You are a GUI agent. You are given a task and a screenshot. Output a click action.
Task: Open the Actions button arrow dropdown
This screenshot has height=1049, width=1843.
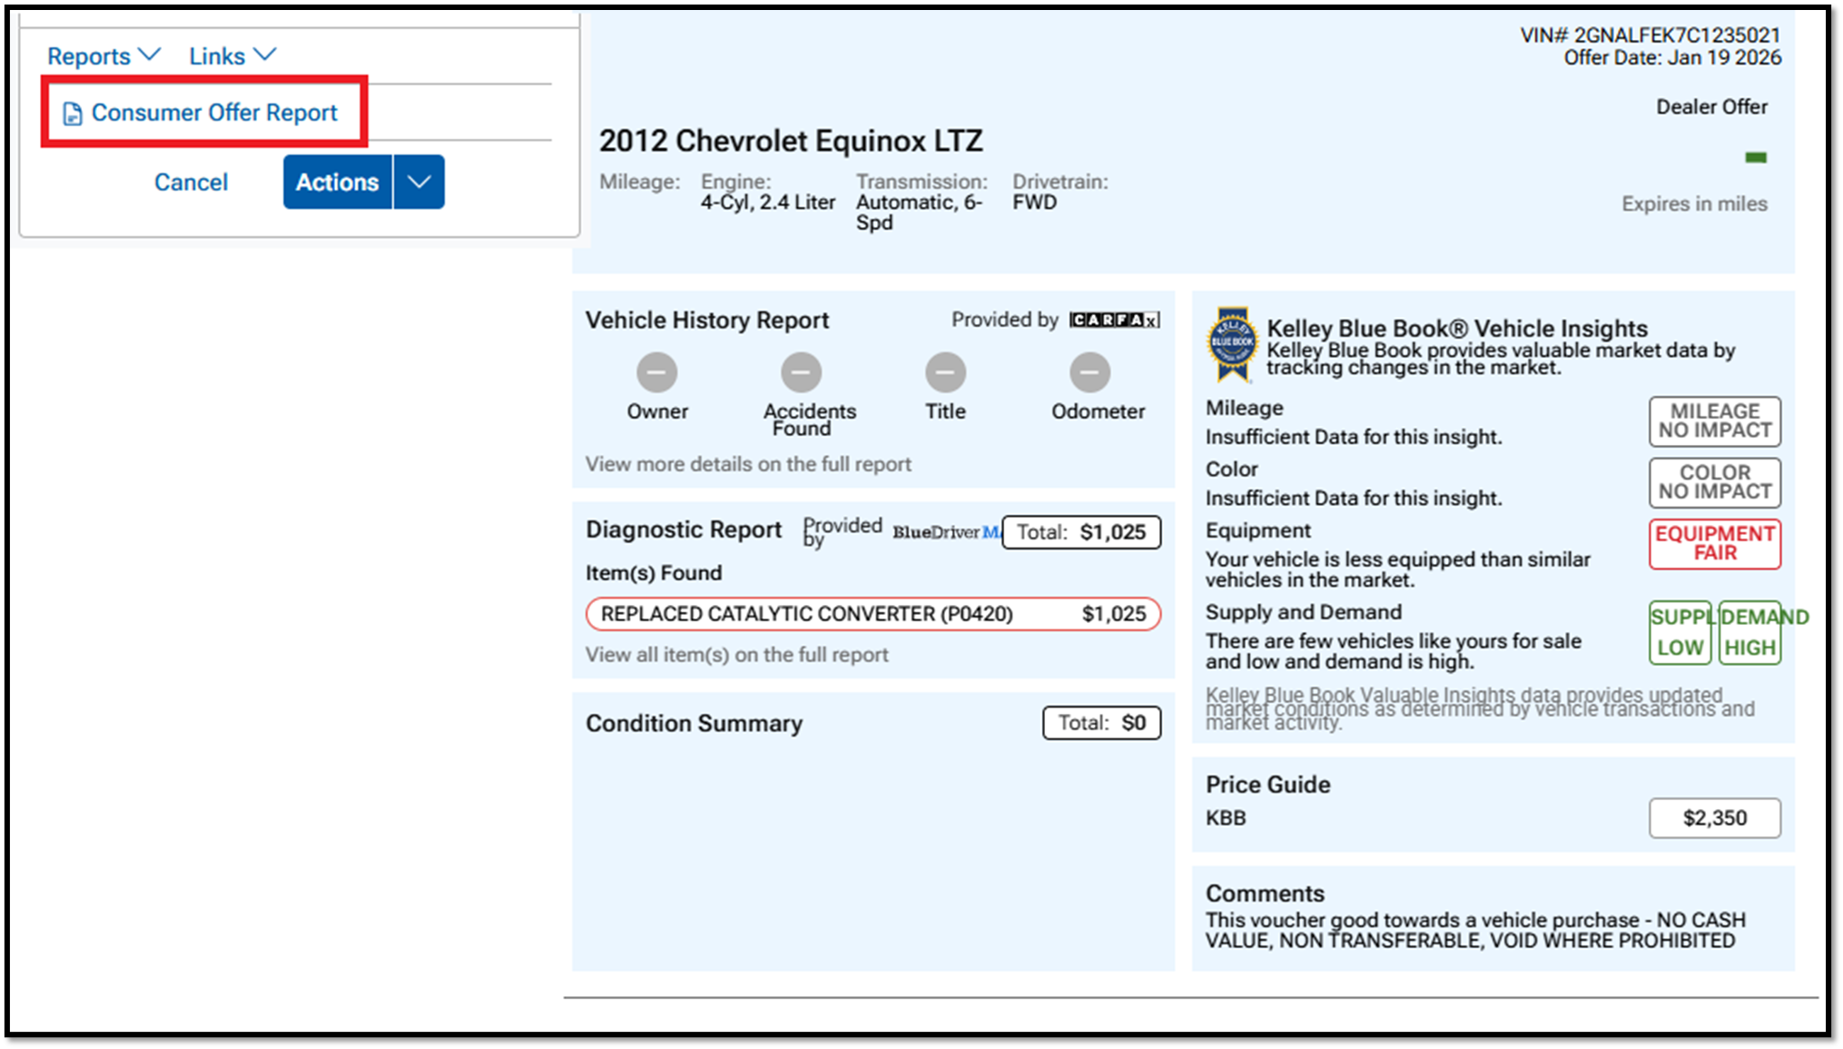click(x=419, y=182)
